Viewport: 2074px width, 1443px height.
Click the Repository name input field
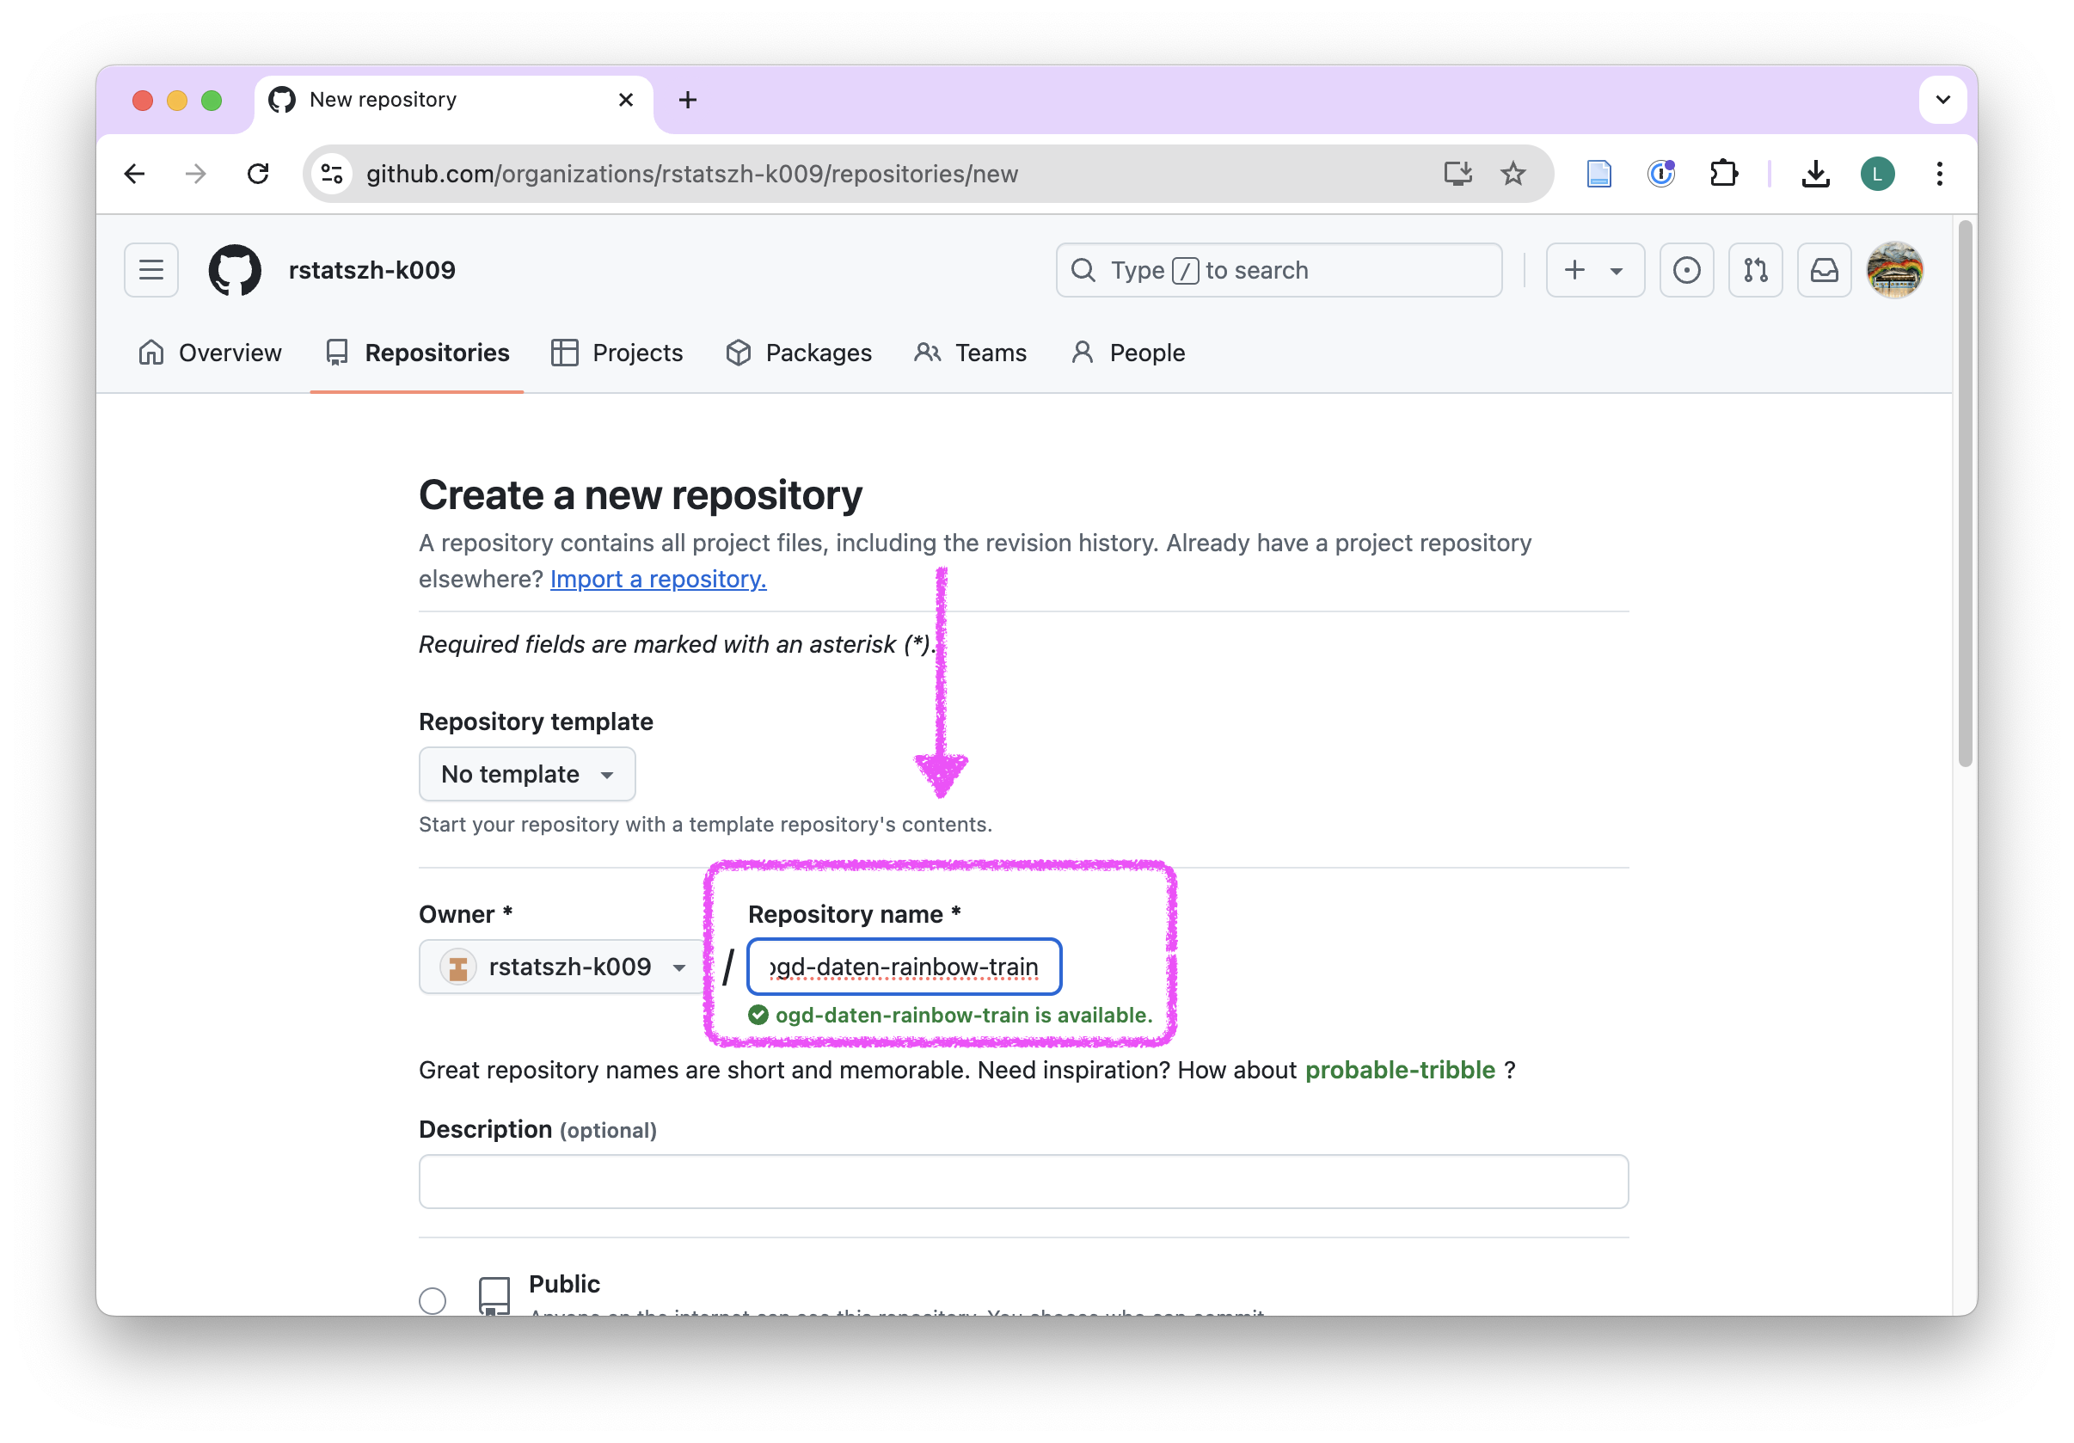coord(904,967)
